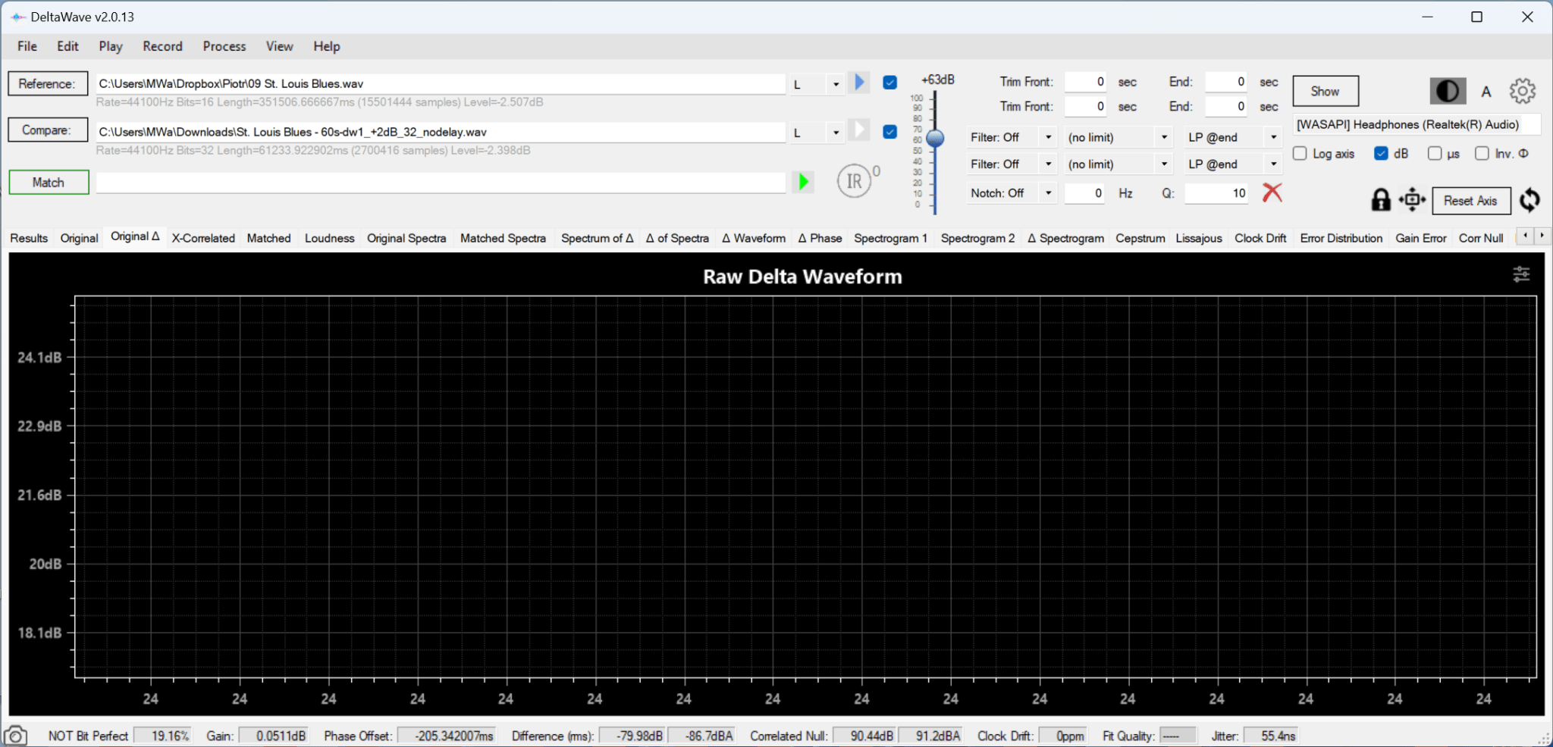Click the Reference: button

click(x=48, y=83)
